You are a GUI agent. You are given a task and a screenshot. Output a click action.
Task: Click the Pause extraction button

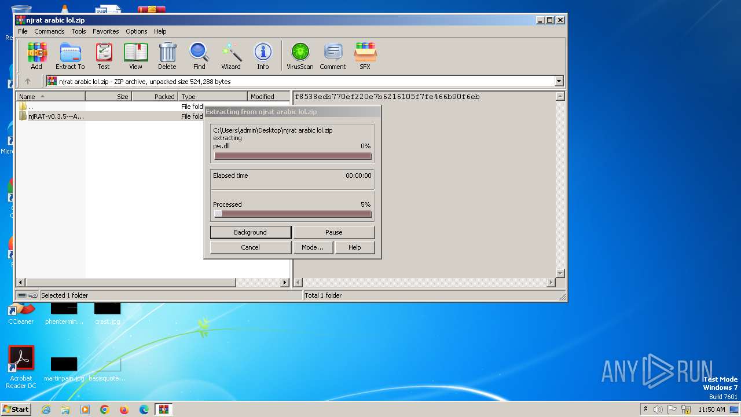(x=334, y=232)
